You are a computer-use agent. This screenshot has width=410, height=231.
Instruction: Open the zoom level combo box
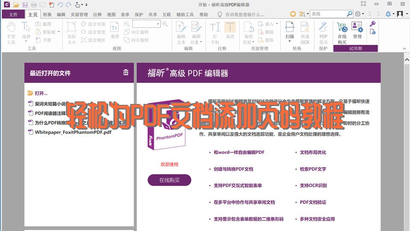[146, 24]
